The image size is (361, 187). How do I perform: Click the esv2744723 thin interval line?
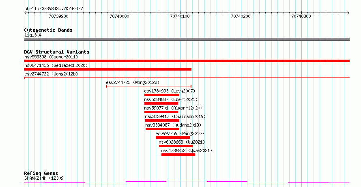[x=149, y=86]
